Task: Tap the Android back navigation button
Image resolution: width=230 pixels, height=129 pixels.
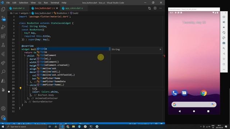Action: tap(180, 111)
